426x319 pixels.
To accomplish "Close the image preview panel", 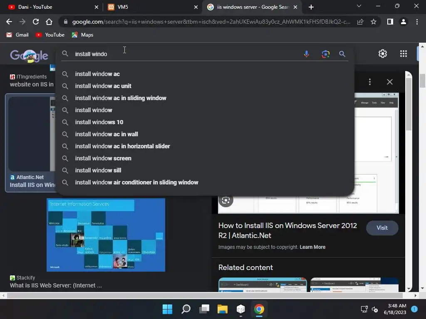I will (x=389, y=82).
